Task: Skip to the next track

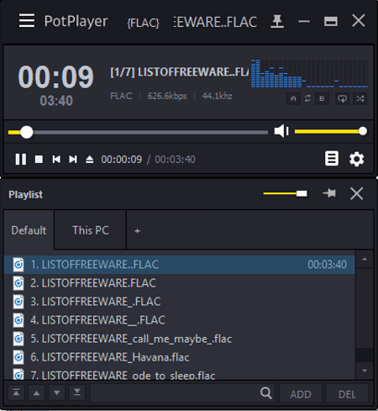Action: pyautogui.click(x=73, y=160)
